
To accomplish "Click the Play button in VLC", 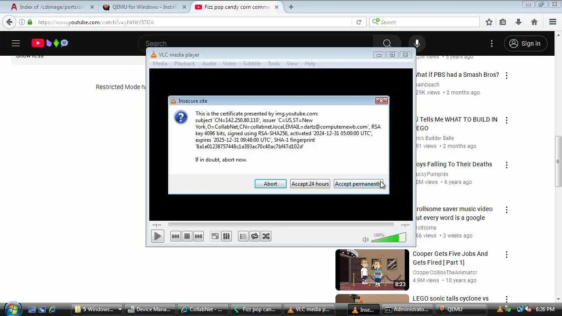I will coord(158,236).
